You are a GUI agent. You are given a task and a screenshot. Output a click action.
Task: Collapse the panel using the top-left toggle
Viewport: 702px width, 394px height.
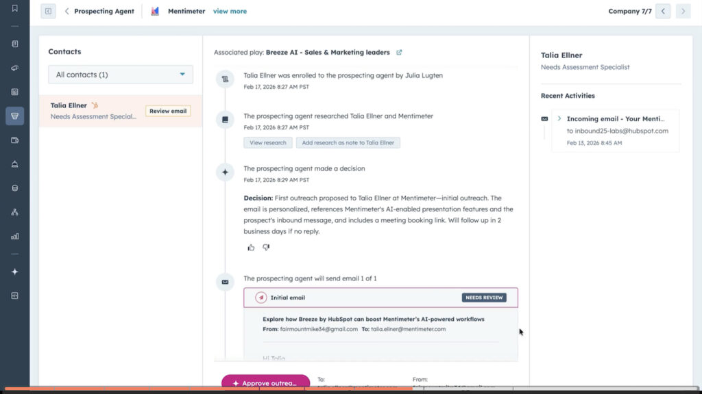click(48, 11)
